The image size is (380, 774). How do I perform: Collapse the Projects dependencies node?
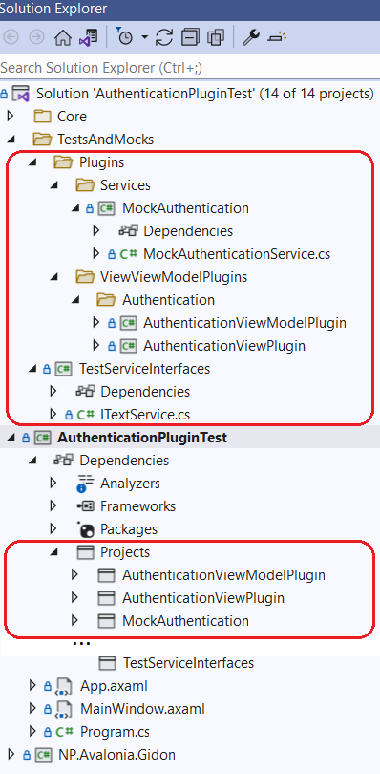click(53, 553)
